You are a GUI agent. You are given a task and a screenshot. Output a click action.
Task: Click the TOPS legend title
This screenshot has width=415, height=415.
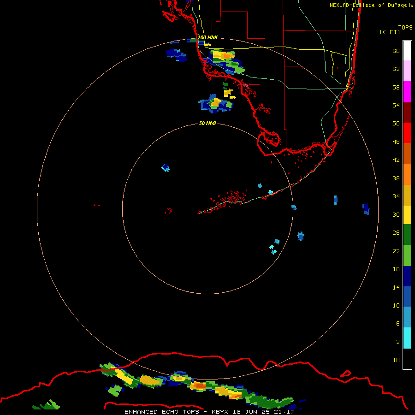pyautogui.click(x=405, y=27)
